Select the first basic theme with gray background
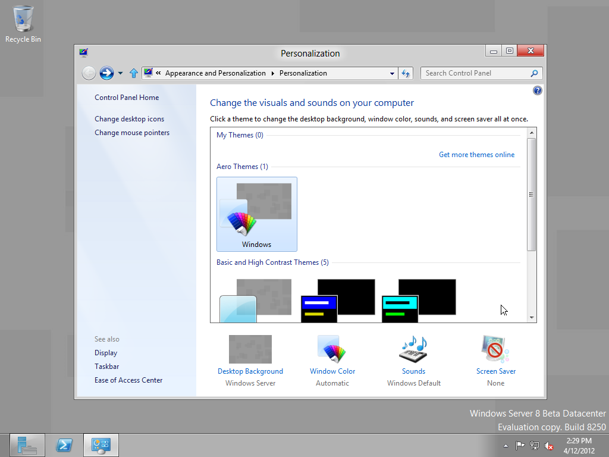 256,301
